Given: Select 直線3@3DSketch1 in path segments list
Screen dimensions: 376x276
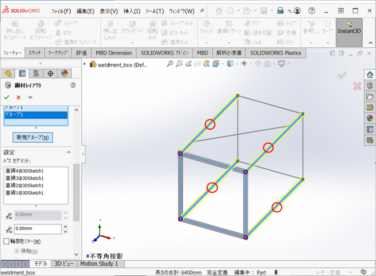Looking at the screenshot, I should coord(24,178).
